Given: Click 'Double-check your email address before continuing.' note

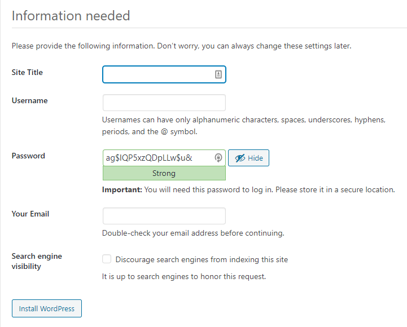Looking at the screenshot, I should tap(193, 233).
